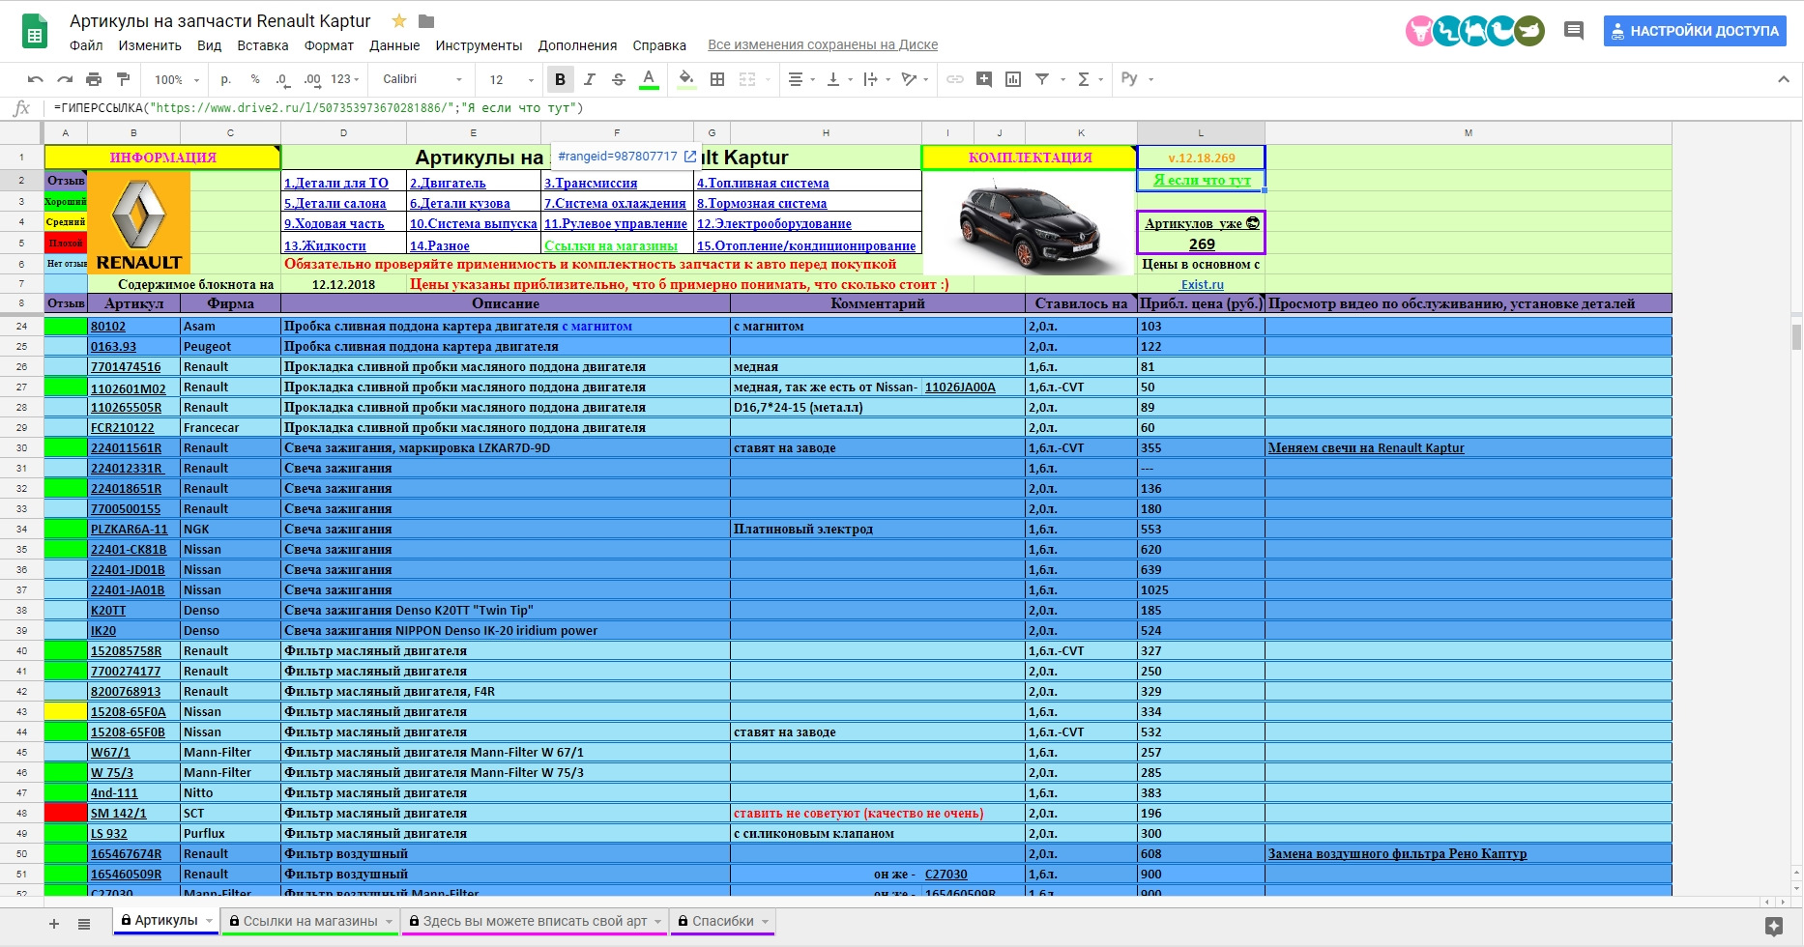Redo the last action
Screen dimensions: 1804x947
pos(65,79)
